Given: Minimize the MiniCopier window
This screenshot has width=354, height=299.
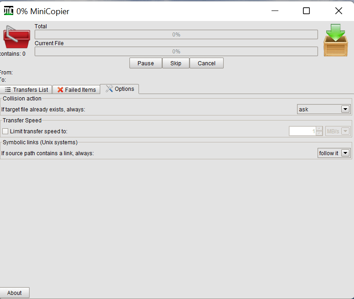Looking at the screenshot, I should (x=275, y=10).
